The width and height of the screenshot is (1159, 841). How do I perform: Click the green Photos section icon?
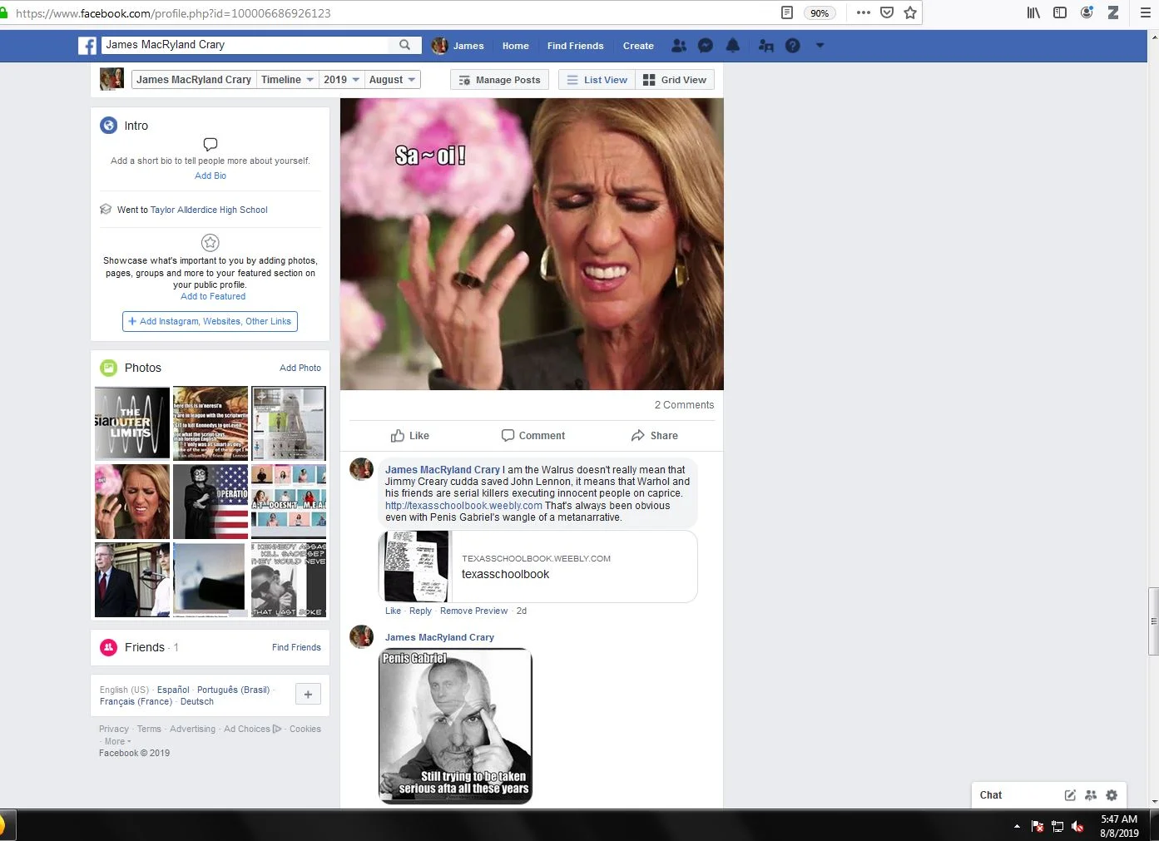[x=108, y=368]
